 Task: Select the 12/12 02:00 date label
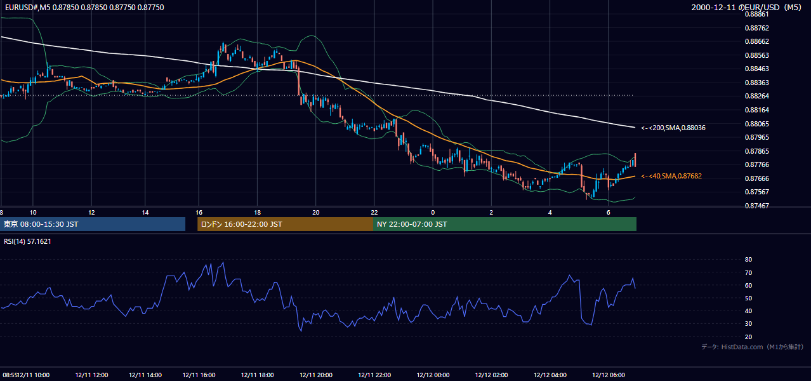[491, 375]
